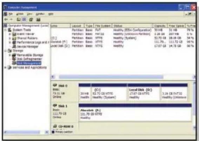199x141 pixels.
Task: Open the File menu
Action: 11,14
